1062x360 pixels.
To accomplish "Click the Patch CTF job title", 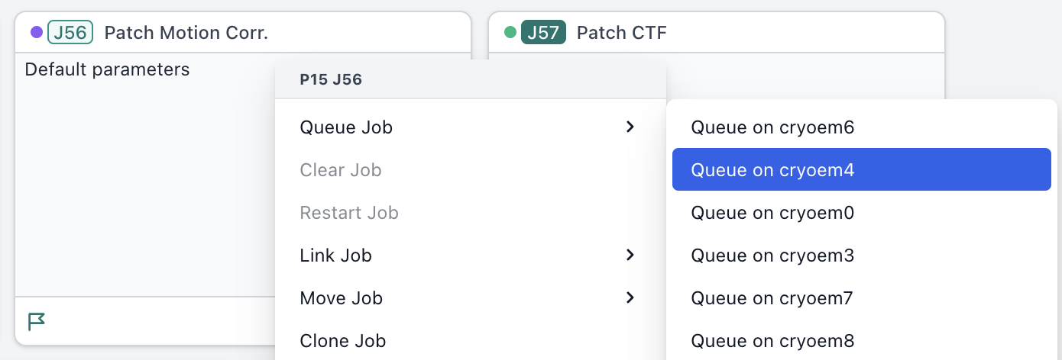I will [622, 32].
